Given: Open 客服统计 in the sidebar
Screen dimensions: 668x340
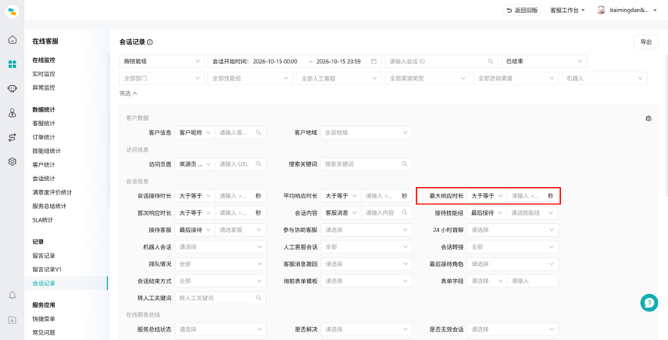Looking at the screenshot, I should [44, 124].
